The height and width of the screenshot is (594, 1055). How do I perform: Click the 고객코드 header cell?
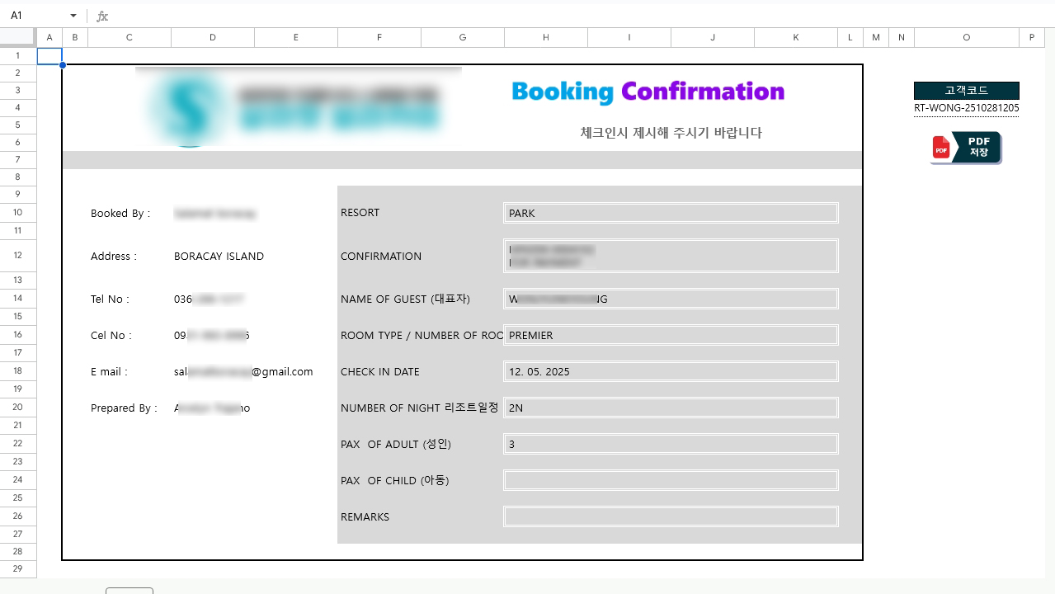click(966, 91)
